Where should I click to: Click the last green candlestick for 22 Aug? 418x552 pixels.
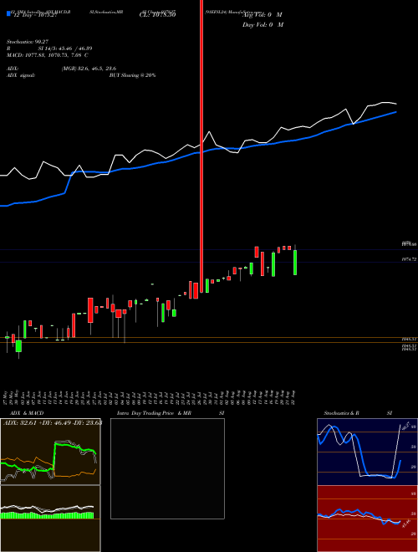[295, 263]
